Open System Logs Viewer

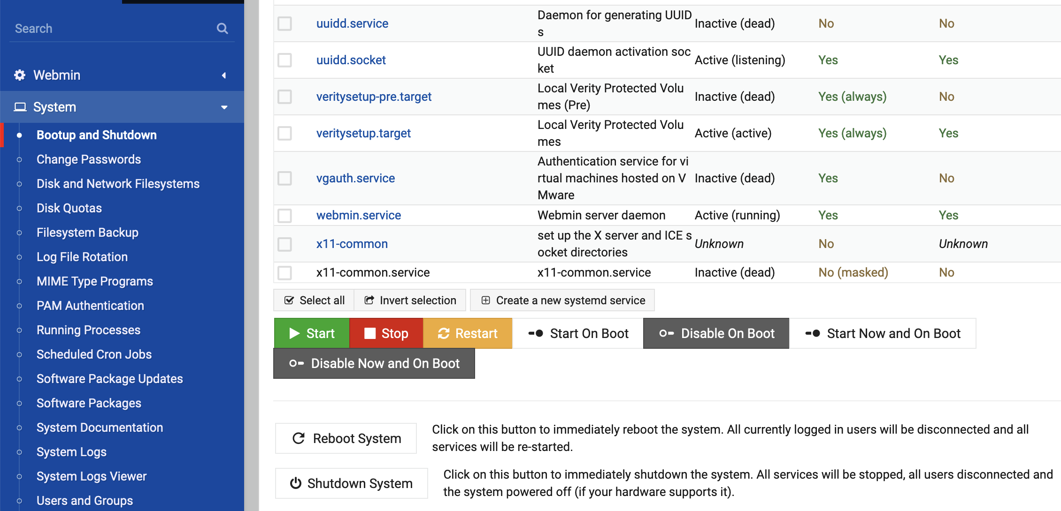click(92, 476)
